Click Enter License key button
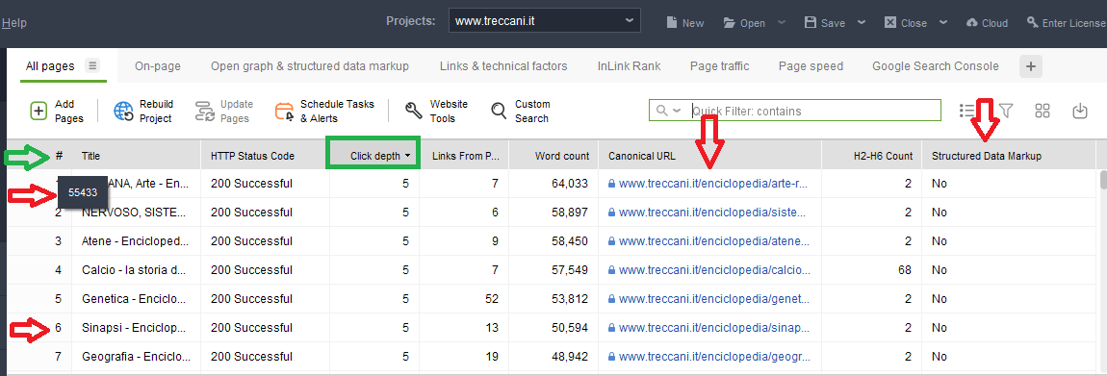This screenshot has width=1107, height=376. (1067, 23)
